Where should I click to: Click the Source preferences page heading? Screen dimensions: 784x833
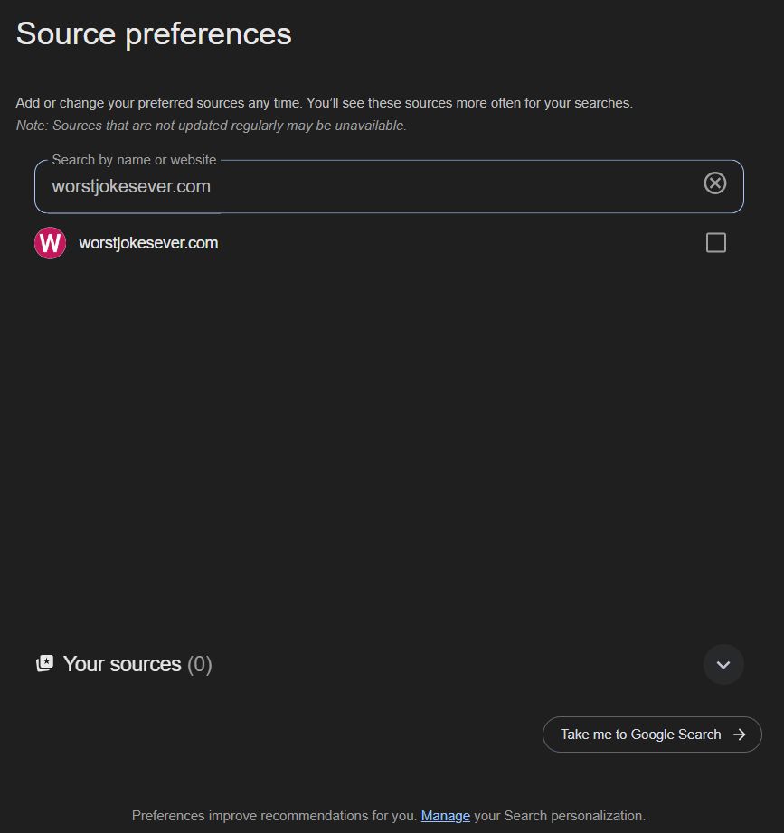(x=154, y=34)
